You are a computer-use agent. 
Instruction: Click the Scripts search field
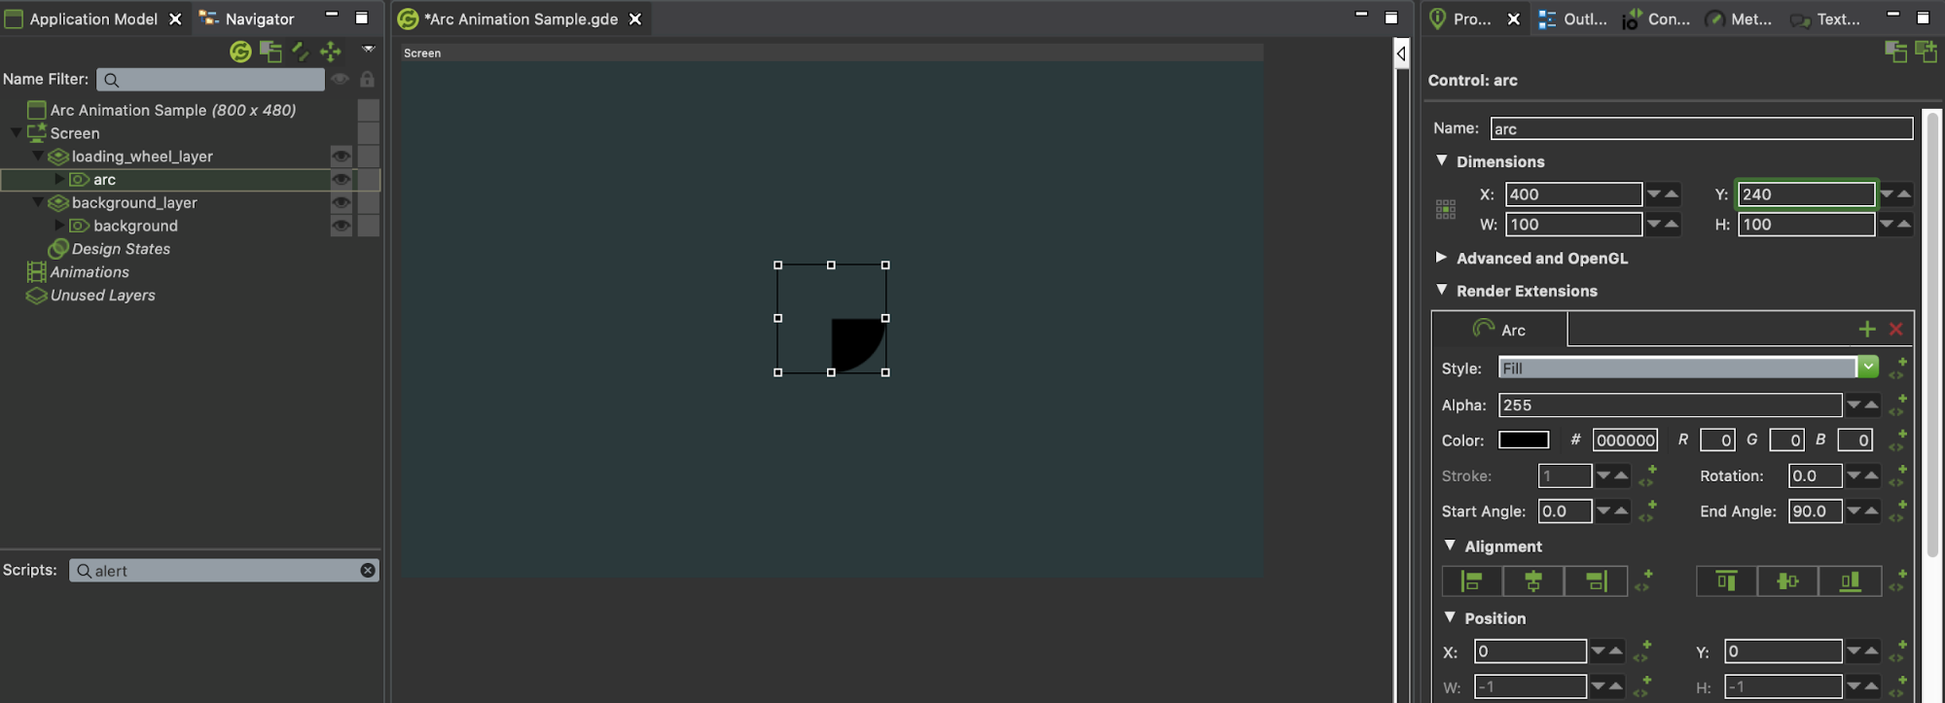224,571
